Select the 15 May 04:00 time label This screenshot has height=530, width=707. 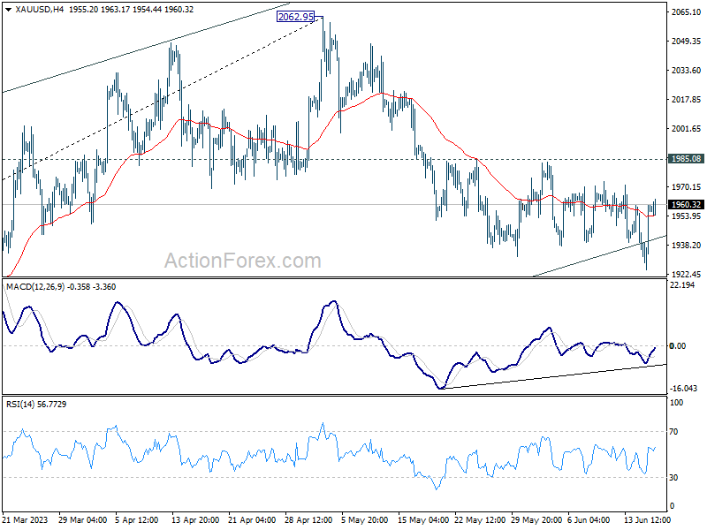[422, 520]
